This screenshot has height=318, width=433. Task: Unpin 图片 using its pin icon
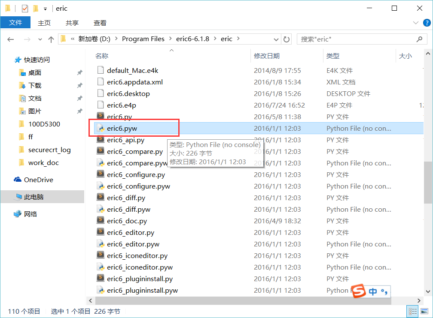79,111
